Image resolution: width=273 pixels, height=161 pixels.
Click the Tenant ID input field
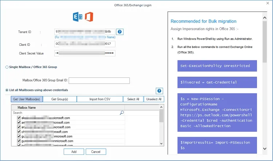point(84,32)
